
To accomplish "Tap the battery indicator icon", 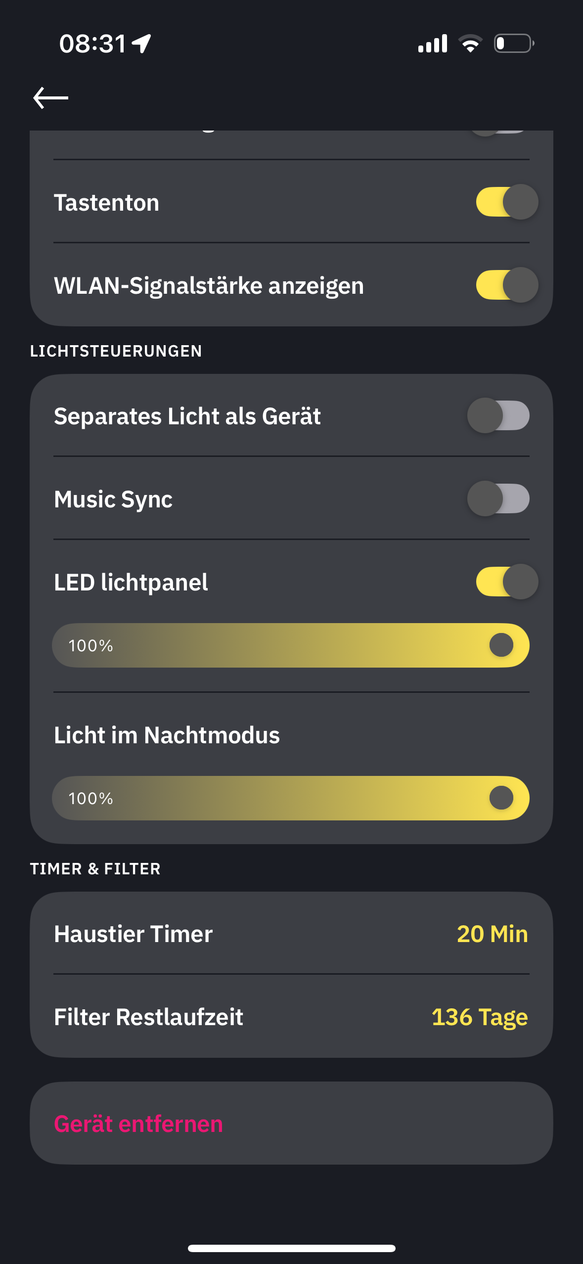I will click(x=514, y=44).
